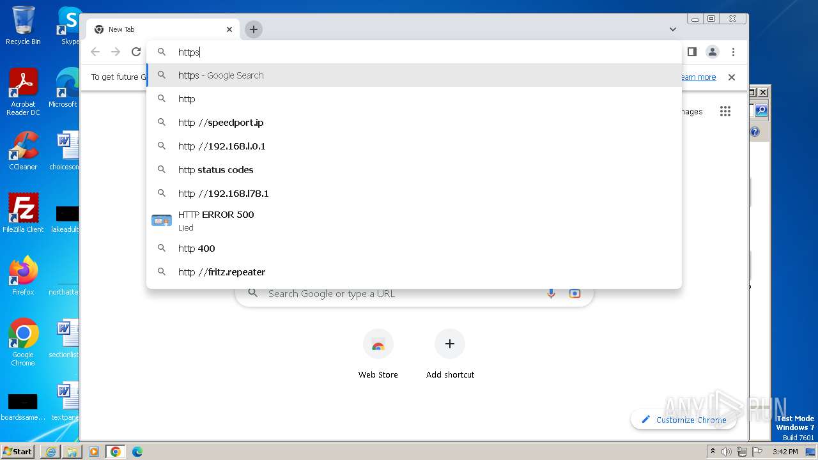The width and height of the screenshot is (818, 460).
Task: Open the tab search chevron
Action: (x=673, y=29)
